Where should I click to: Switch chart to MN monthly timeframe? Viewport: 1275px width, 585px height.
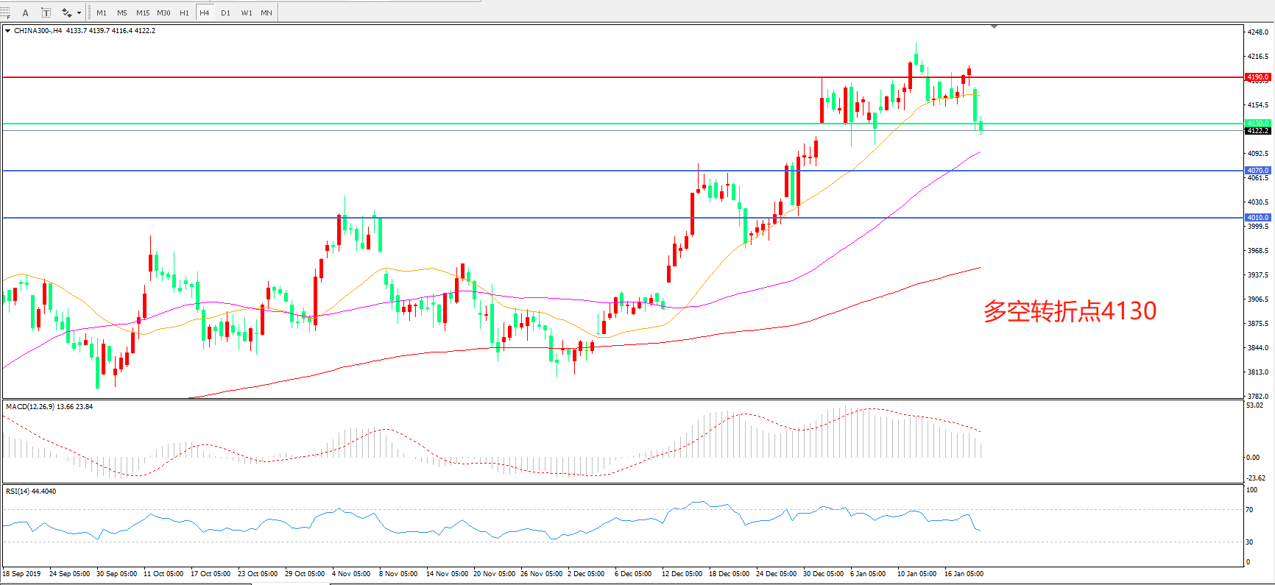pos(266,13)
